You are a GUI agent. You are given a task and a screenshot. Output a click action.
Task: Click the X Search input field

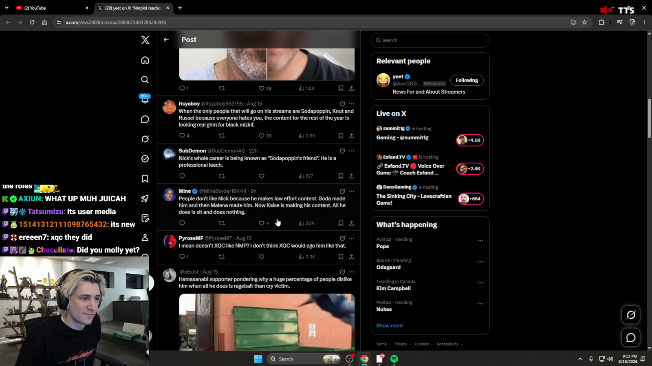430,40
